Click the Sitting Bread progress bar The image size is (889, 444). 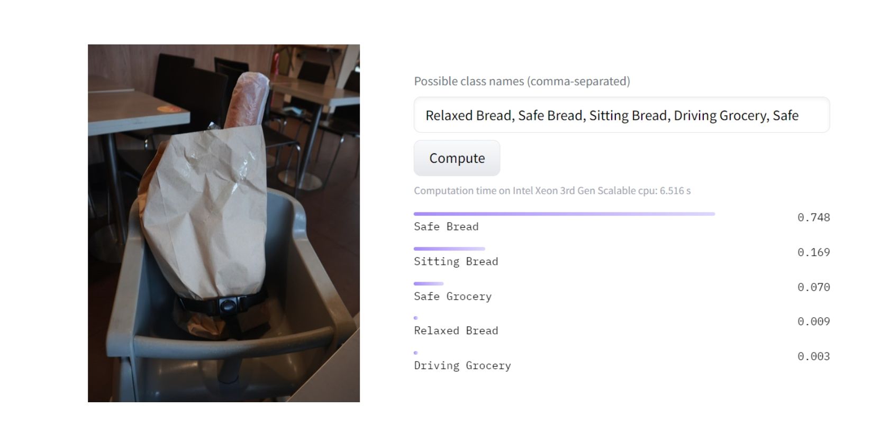pos(449,248)
